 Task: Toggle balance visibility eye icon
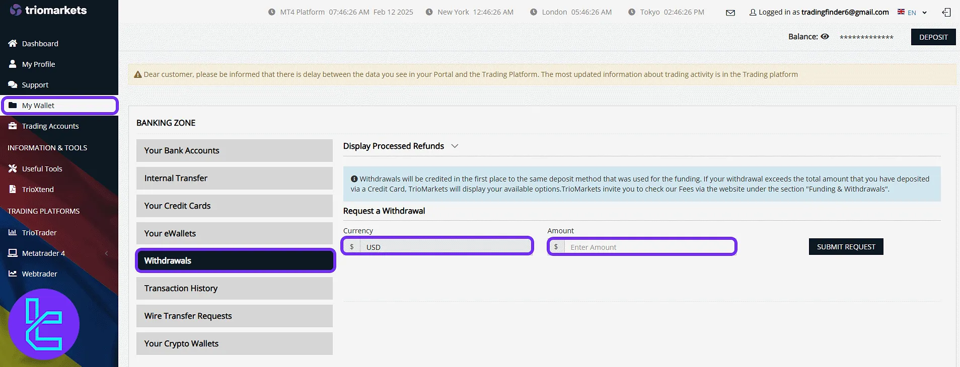point(825,37)
